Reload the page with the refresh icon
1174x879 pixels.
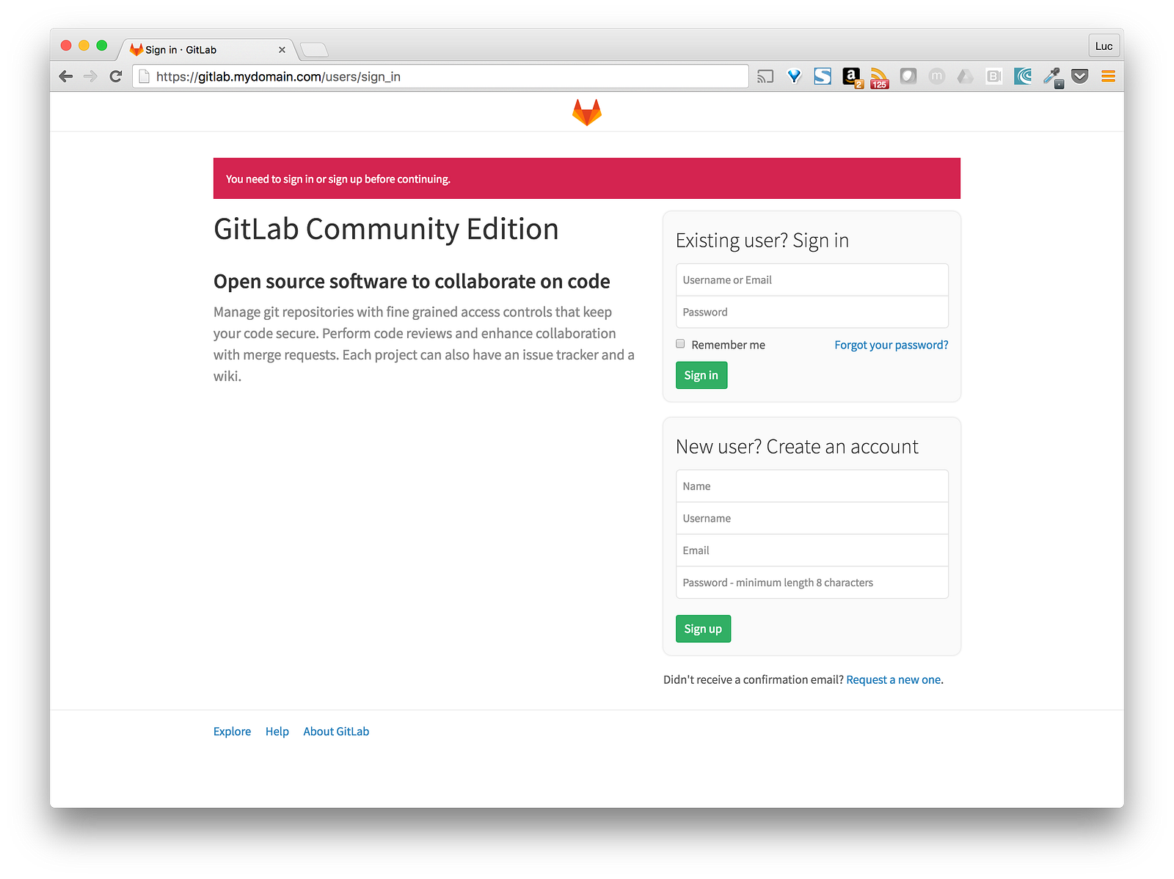115,76
